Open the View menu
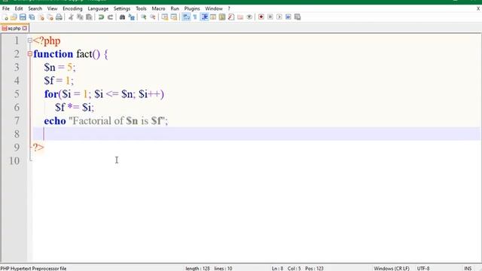Viewport: 482px width, 271px height. coord(52,8)
